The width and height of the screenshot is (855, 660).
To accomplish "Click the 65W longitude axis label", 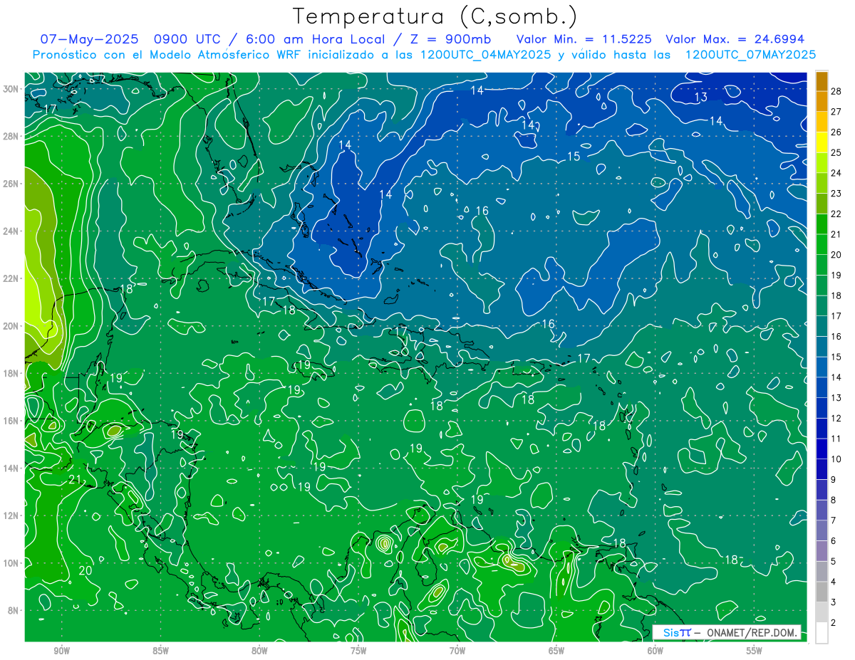I will coord(556,651).
